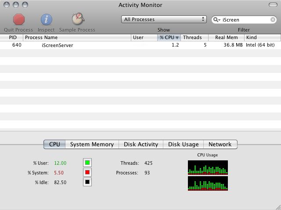Image resolution: width=281 pixels, height=210 pixels.
Task: Sort by Threads column header
Action: click(x=195, y=37)
